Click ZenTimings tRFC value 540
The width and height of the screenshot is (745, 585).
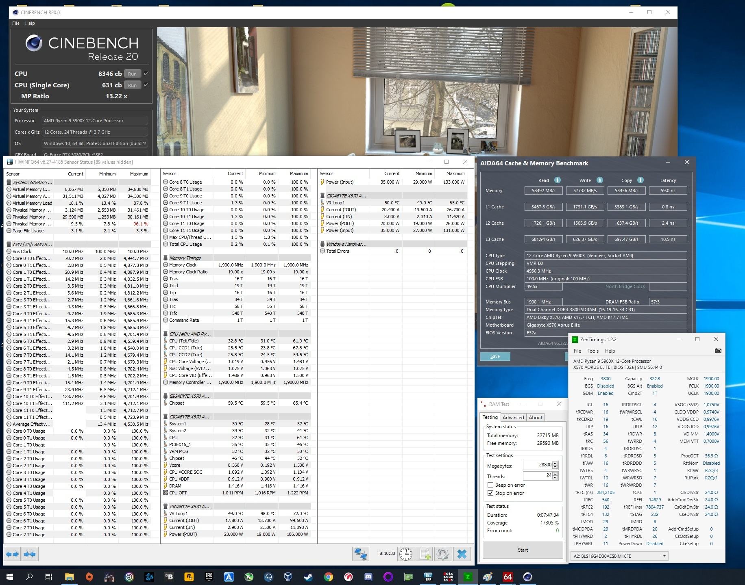pyautogui.click(x=606, y=500)
